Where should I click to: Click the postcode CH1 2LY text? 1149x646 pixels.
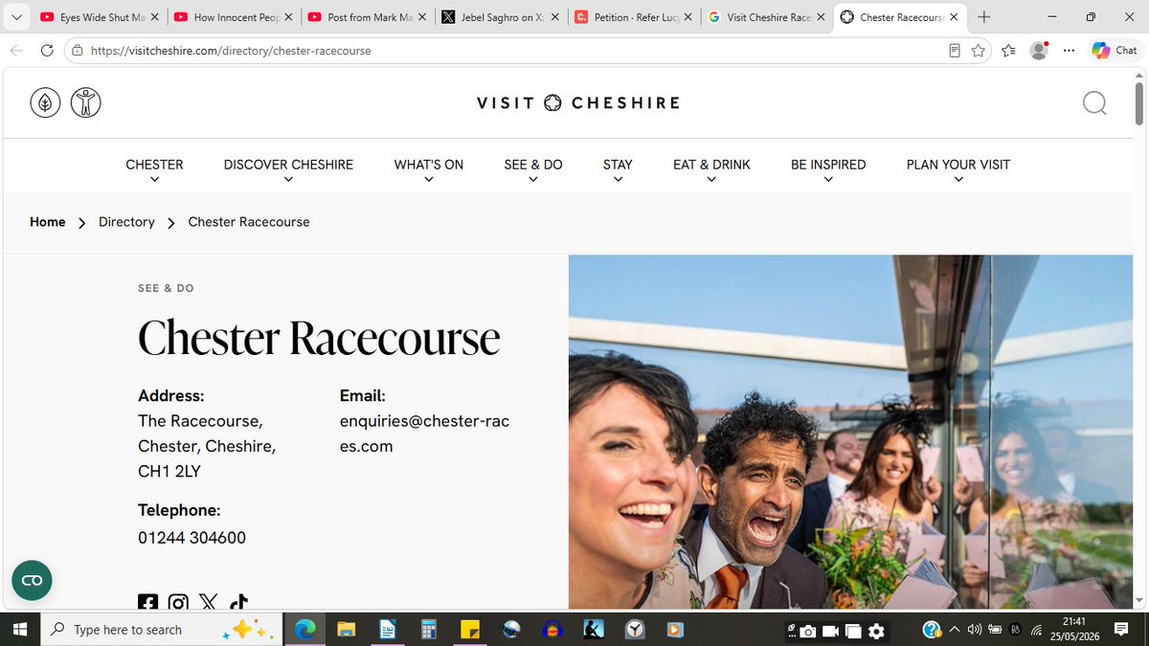pyautogui.click(x=169, y=471)
